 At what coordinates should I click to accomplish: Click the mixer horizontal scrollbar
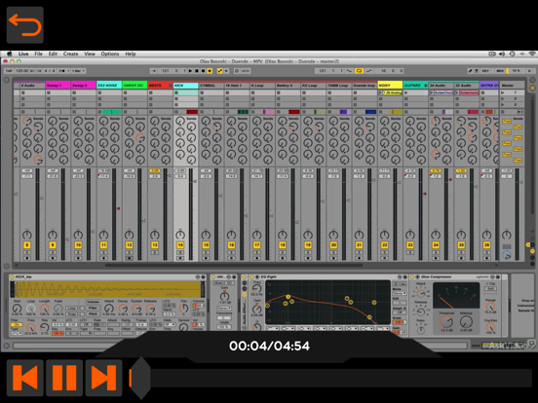click(x=233, y=265)
